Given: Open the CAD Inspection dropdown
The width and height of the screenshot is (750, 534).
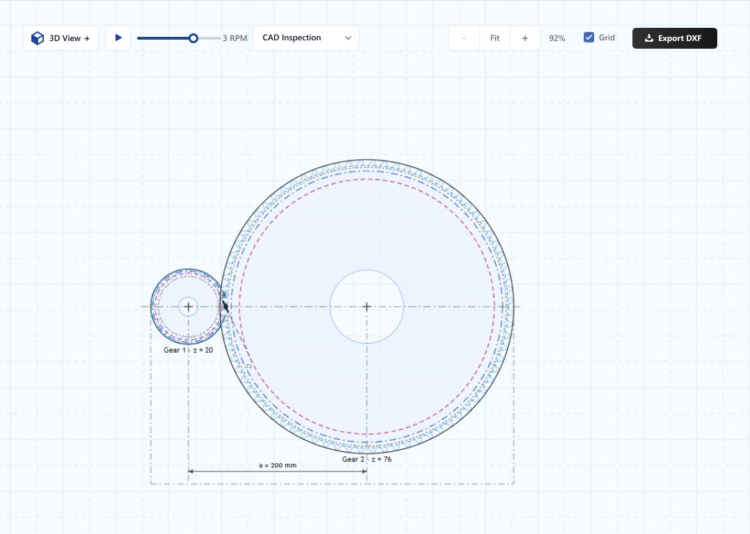Looking at the screenshot, I should [305, 38].
